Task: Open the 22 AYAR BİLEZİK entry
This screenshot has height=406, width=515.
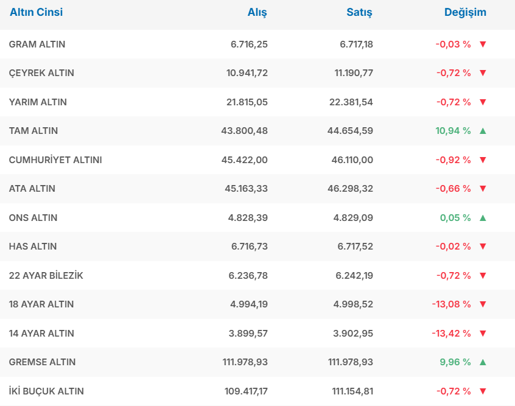Action: point(46,276)
